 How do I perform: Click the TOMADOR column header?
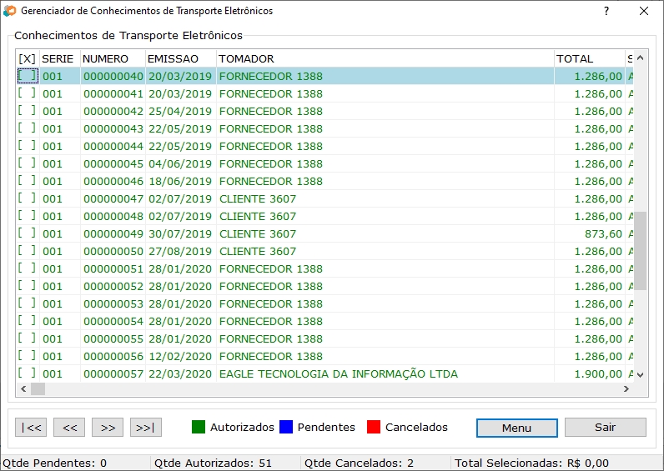point(385,58)
